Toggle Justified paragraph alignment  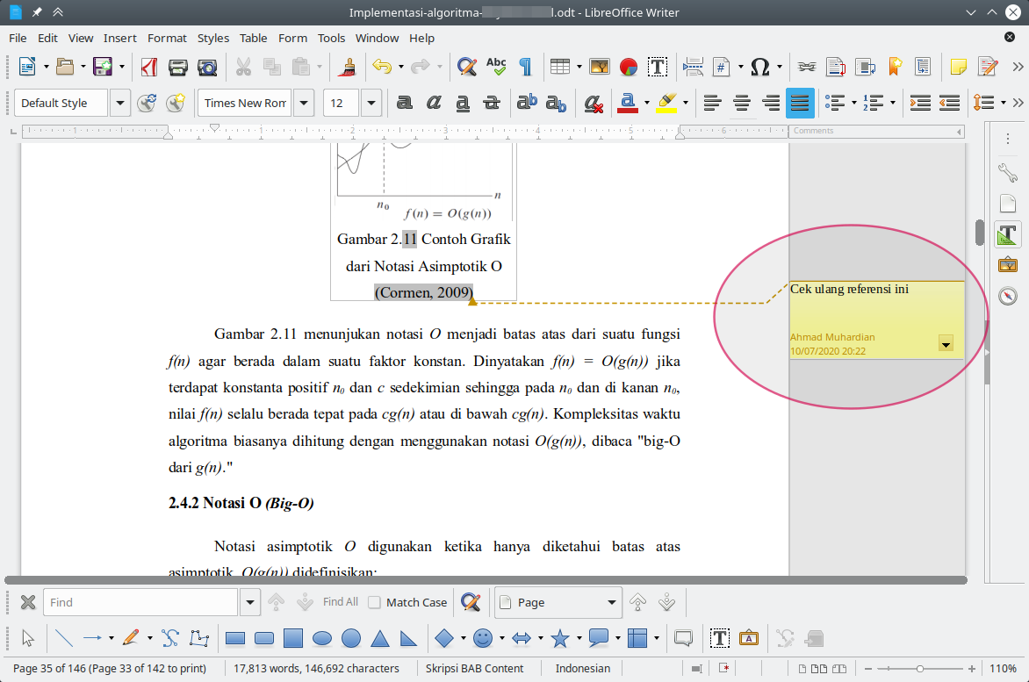pos(799,103)
